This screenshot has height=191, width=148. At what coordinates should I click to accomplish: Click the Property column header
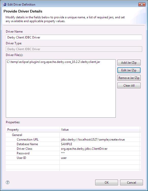(x=33, y=130)
